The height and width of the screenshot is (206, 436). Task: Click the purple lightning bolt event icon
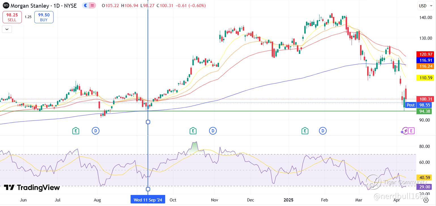pyautogui.click(x=405, y=131)
